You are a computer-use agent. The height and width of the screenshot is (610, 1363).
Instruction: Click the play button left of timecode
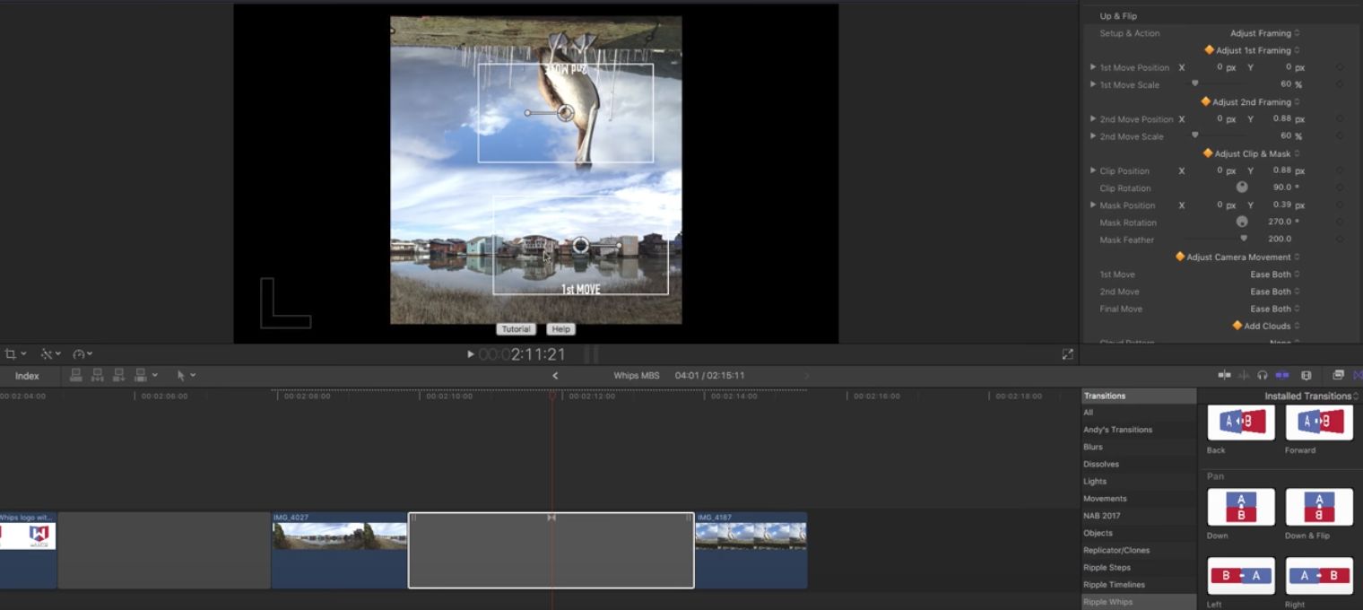click(x=471, y=354)
